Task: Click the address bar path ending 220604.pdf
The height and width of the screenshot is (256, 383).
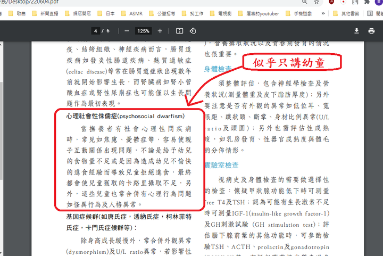Action: point(29,2)
